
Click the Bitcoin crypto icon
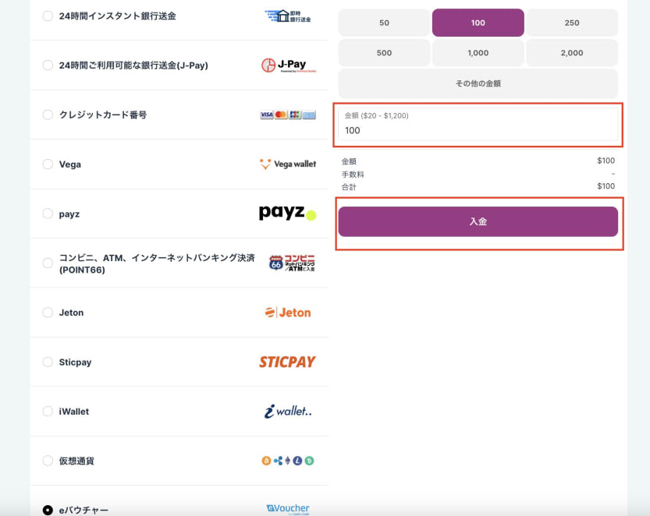pos(266,461)
